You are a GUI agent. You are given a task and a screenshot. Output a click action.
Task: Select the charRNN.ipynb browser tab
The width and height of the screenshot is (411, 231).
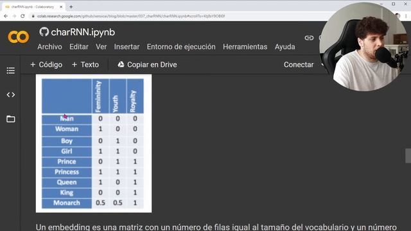pos(33,7)
